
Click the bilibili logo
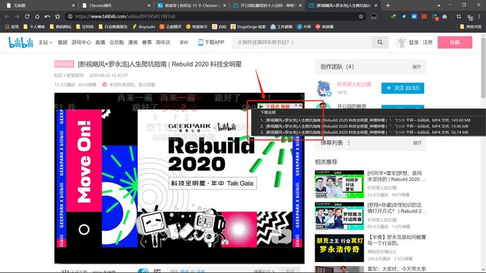(21, 42)
